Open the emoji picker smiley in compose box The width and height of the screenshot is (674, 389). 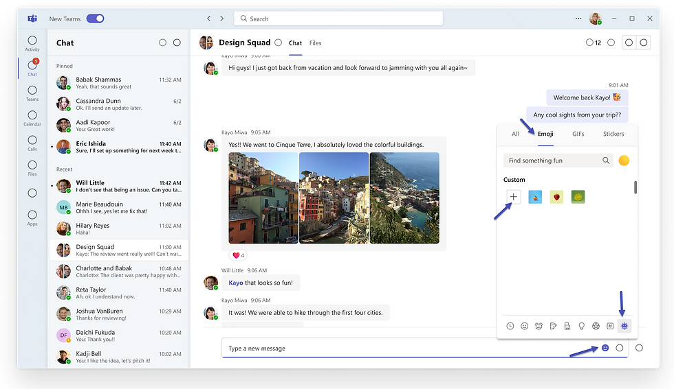(605, 348)
